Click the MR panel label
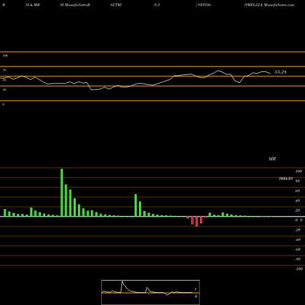The image size is (305, 305). click(x=272, y=159)
